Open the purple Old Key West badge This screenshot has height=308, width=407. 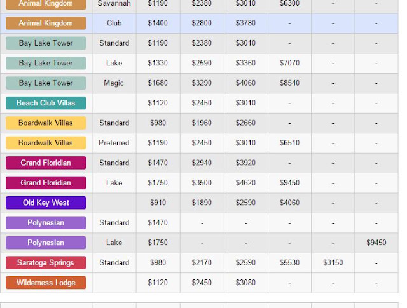[46, 203]
